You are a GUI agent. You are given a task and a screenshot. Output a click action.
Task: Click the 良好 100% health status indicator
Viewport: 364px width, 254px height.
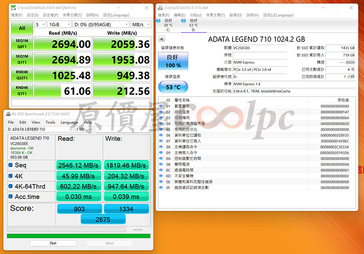click(173, 61)
